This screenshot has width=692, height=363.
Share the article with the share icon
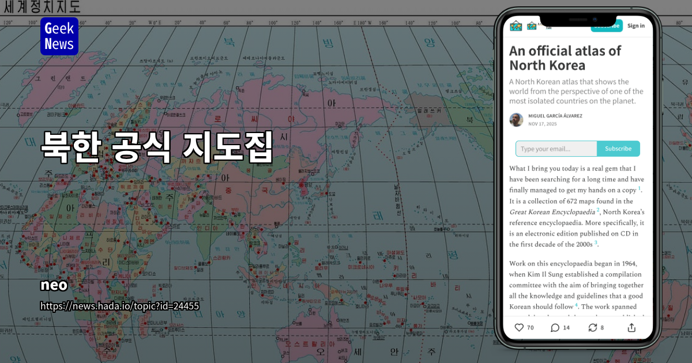point(631,327)
